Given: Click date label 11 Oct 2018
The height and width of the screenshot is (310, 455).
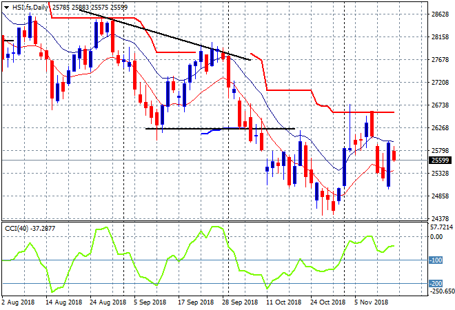Looking at the screenshot, I should click(284, 302).
